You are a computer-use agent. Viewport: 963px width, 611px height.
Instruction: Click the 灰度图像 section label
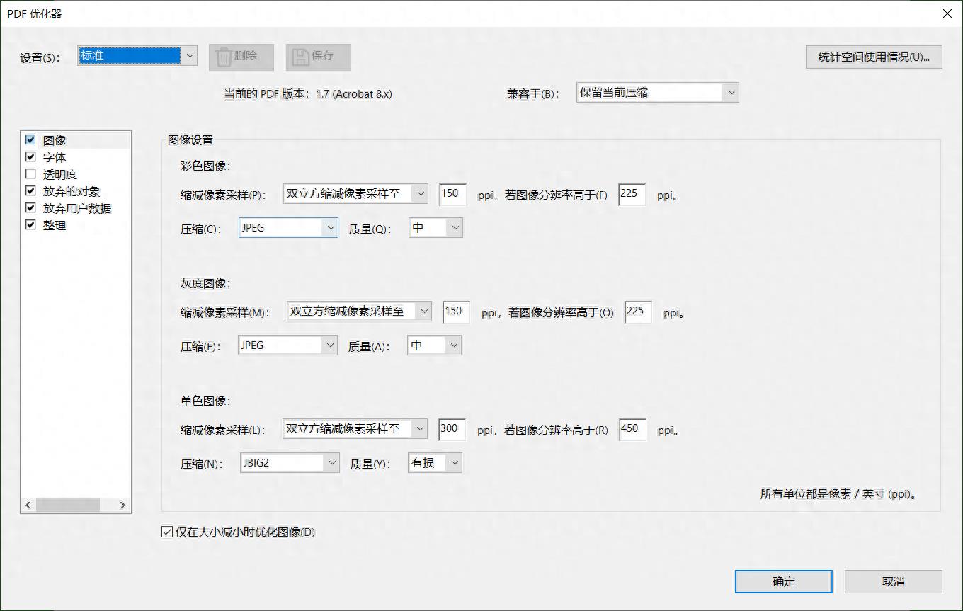point(206,283)
